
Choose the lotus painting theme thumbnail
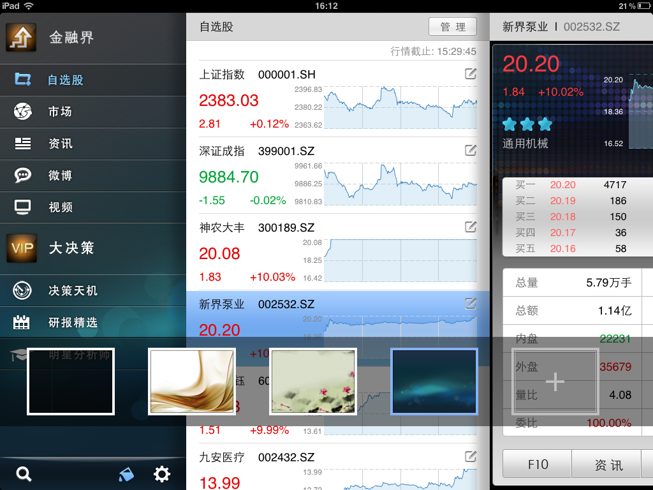click(313, 382)
